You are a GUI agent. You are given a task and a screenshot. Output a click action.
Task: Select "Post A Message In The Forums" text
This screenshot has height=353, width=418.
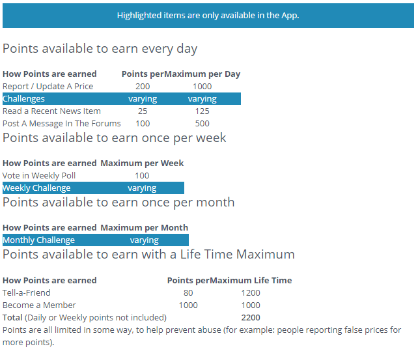click(62, 124)
